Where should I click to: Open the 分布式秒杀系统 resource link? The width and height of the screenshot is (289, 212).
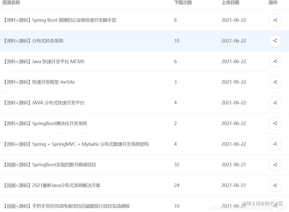(33, 41)
